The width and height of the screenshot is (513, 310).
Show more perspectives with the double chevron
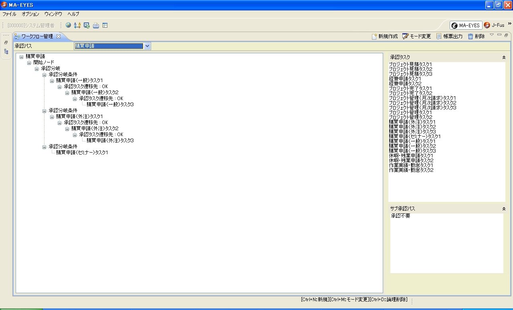click(509, 24)
